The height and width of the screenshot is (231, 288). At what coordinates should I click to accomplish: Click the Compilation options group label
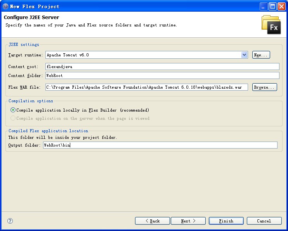click(31, 101)
